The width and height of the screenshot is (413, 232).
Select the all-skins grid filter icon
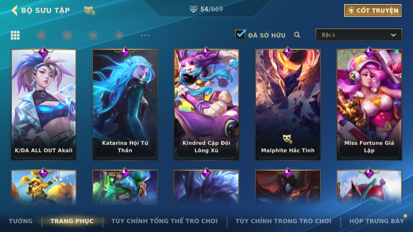pyautogui.click(x=15, y=35)
